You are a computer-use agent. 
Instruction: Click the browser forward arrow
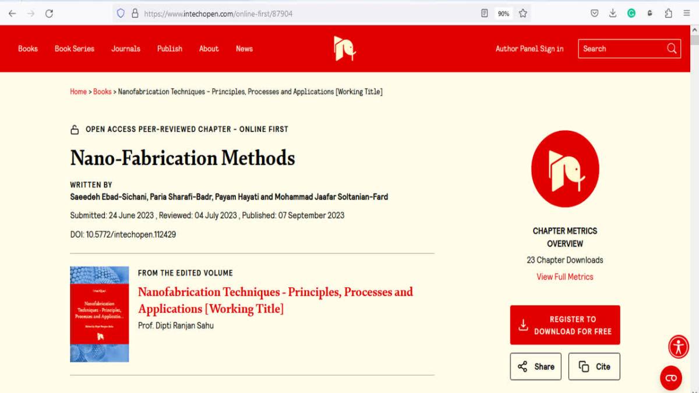click(30, 13)
